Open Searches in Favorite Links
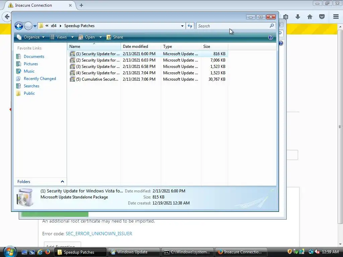343x257 pixels. 31,86
